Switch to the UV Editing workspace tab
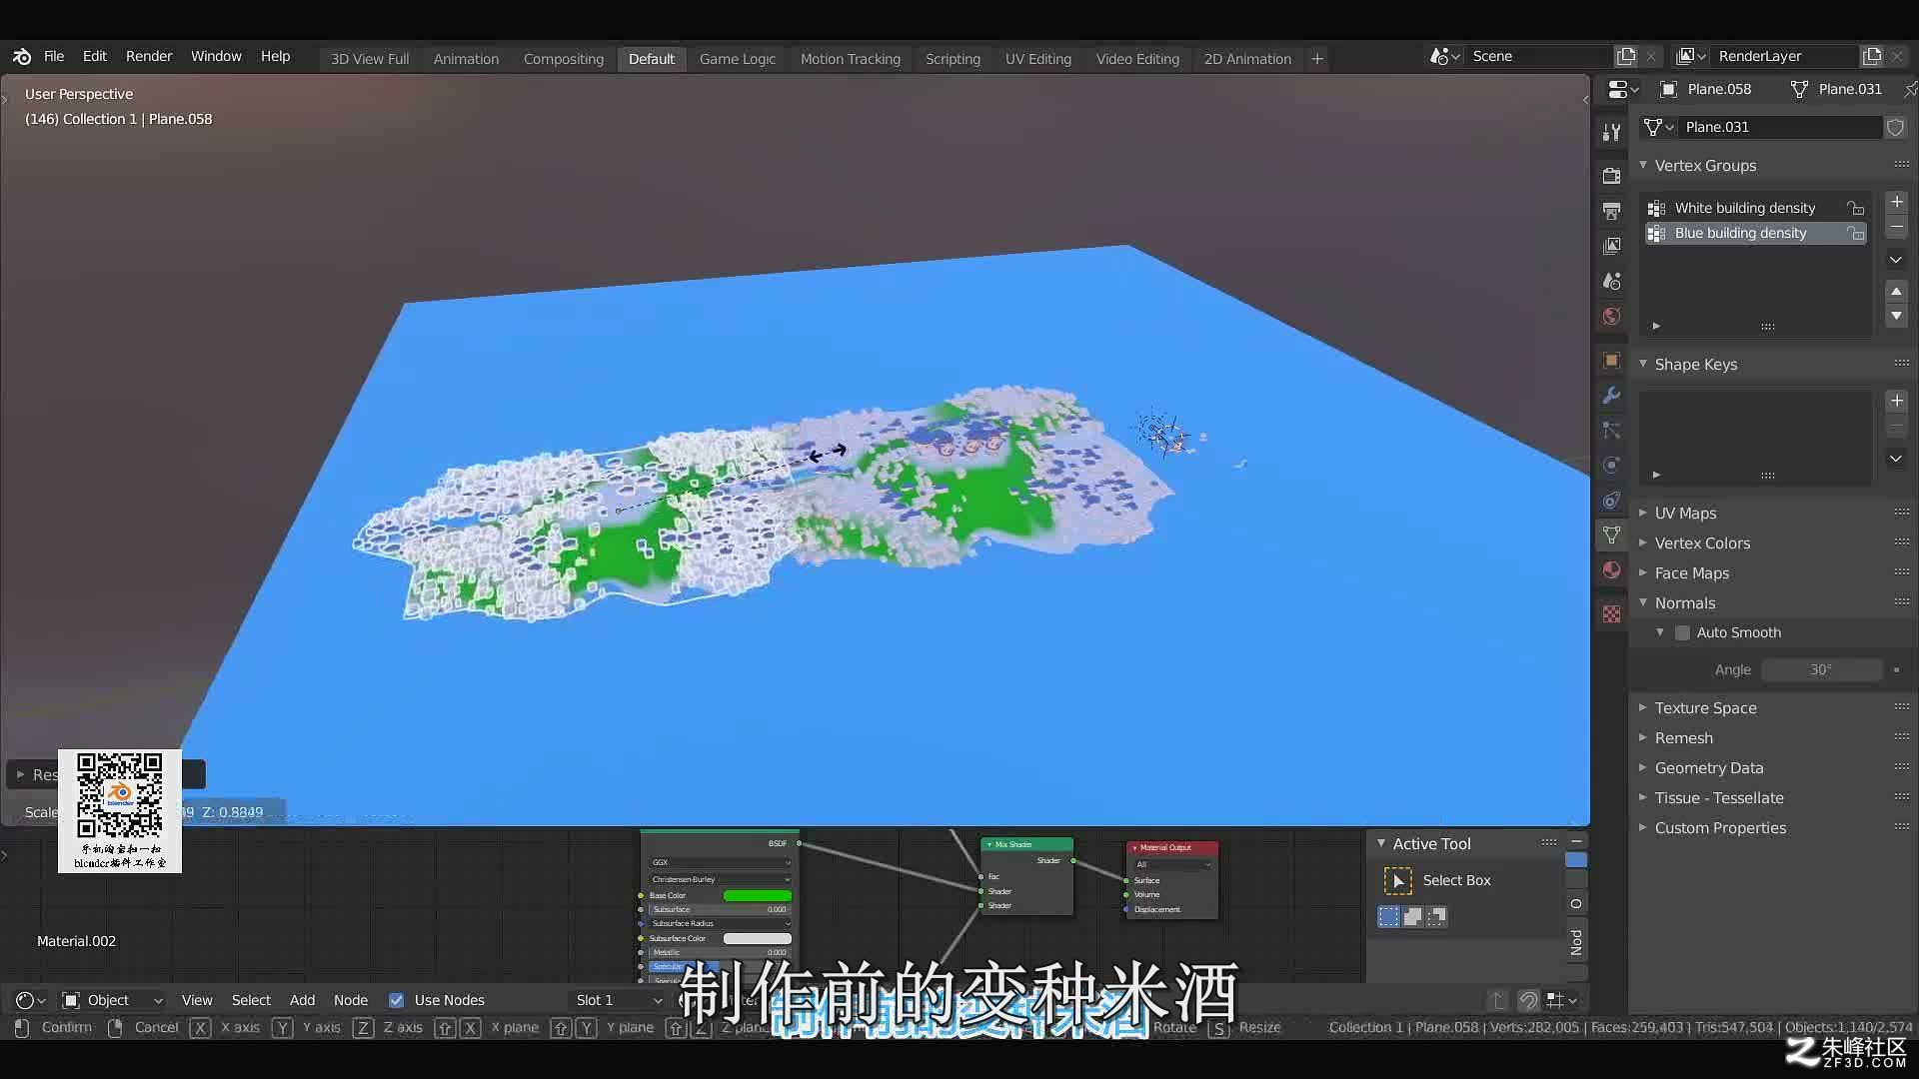 [1038, 59]
